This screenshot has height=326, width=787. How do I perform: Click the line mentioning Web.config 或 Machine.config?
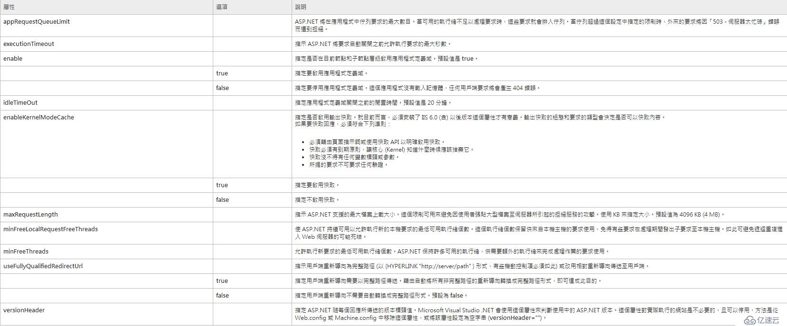(421, 318)
